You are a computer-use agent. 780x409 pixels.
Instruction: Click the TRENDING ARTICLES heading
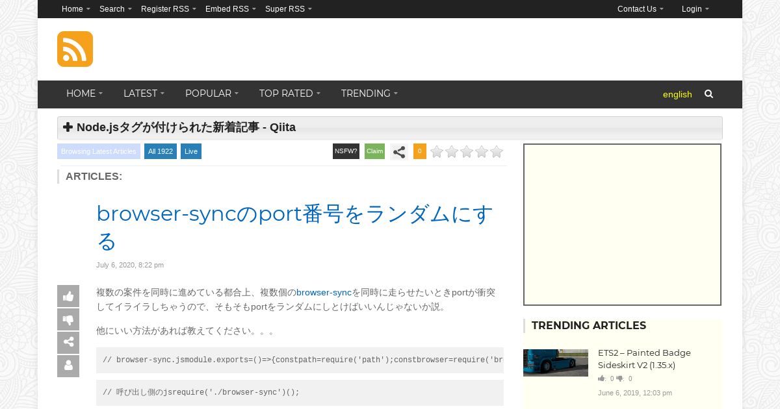(x=589, y=326)
